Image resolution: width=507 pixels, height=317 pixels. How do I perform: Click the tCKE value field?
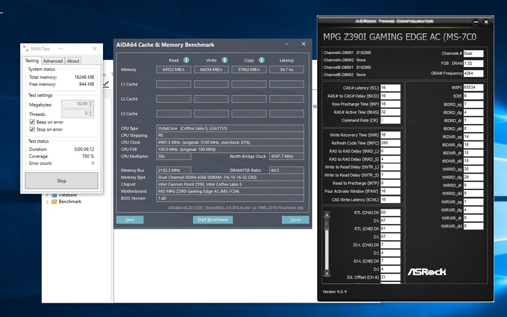(x=473, y=96)
